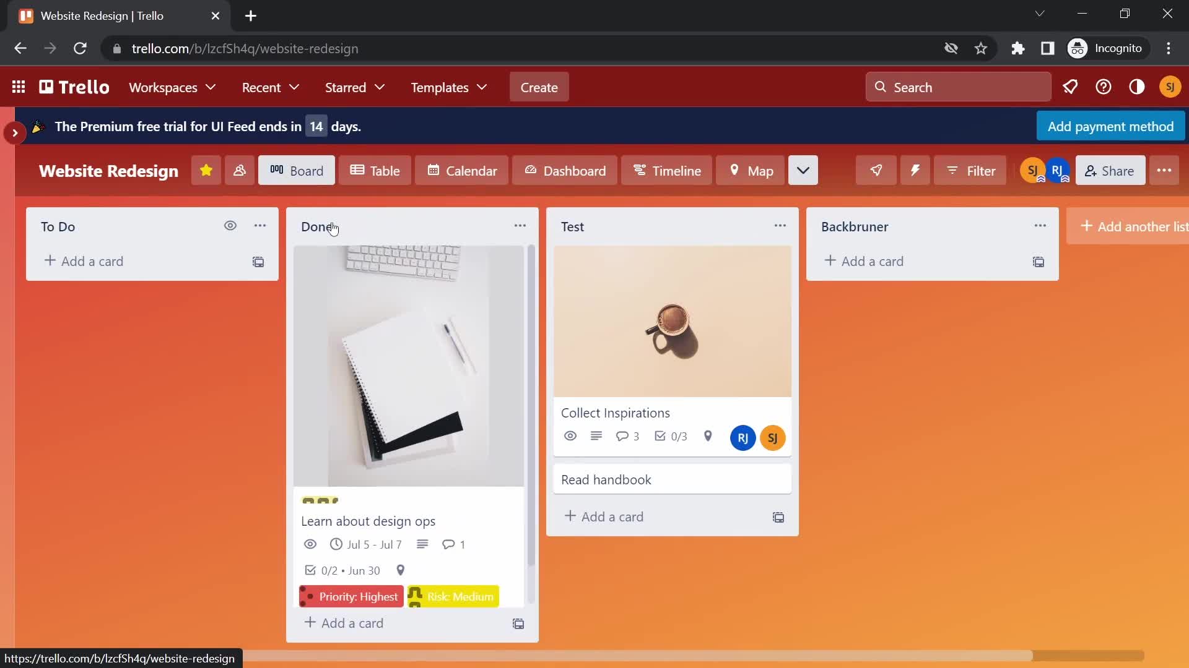Image resolution: width=1189 pixels, height=668 pixels.
Task: Toggle the eye icon on To Do list
Action: click(x=230, y=225)
